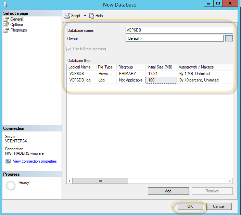Click the owner browse ellipsis button
241x215 pixels.
(x=229, y=39)
